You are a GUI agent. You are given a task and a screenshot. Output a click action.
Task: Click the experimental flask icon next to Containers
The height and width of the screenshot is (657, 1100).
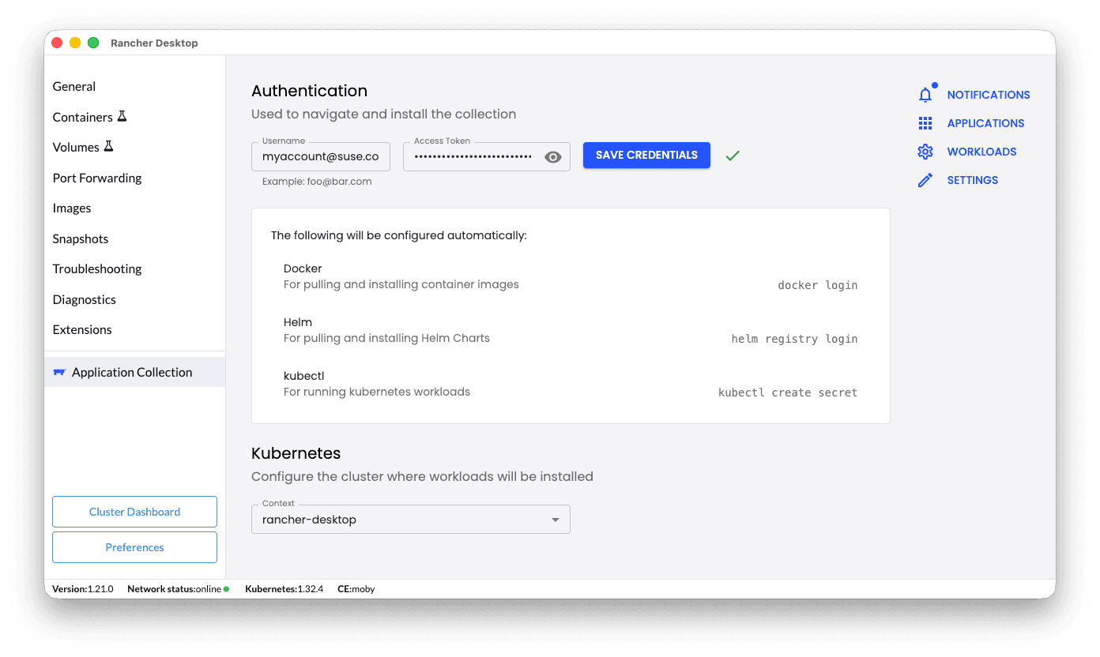pos(122,115)
